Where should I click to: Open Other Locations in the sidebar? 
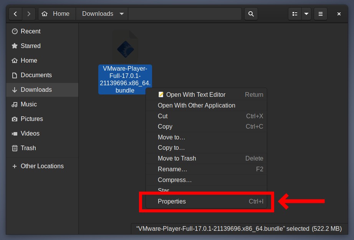coord(42,166)
